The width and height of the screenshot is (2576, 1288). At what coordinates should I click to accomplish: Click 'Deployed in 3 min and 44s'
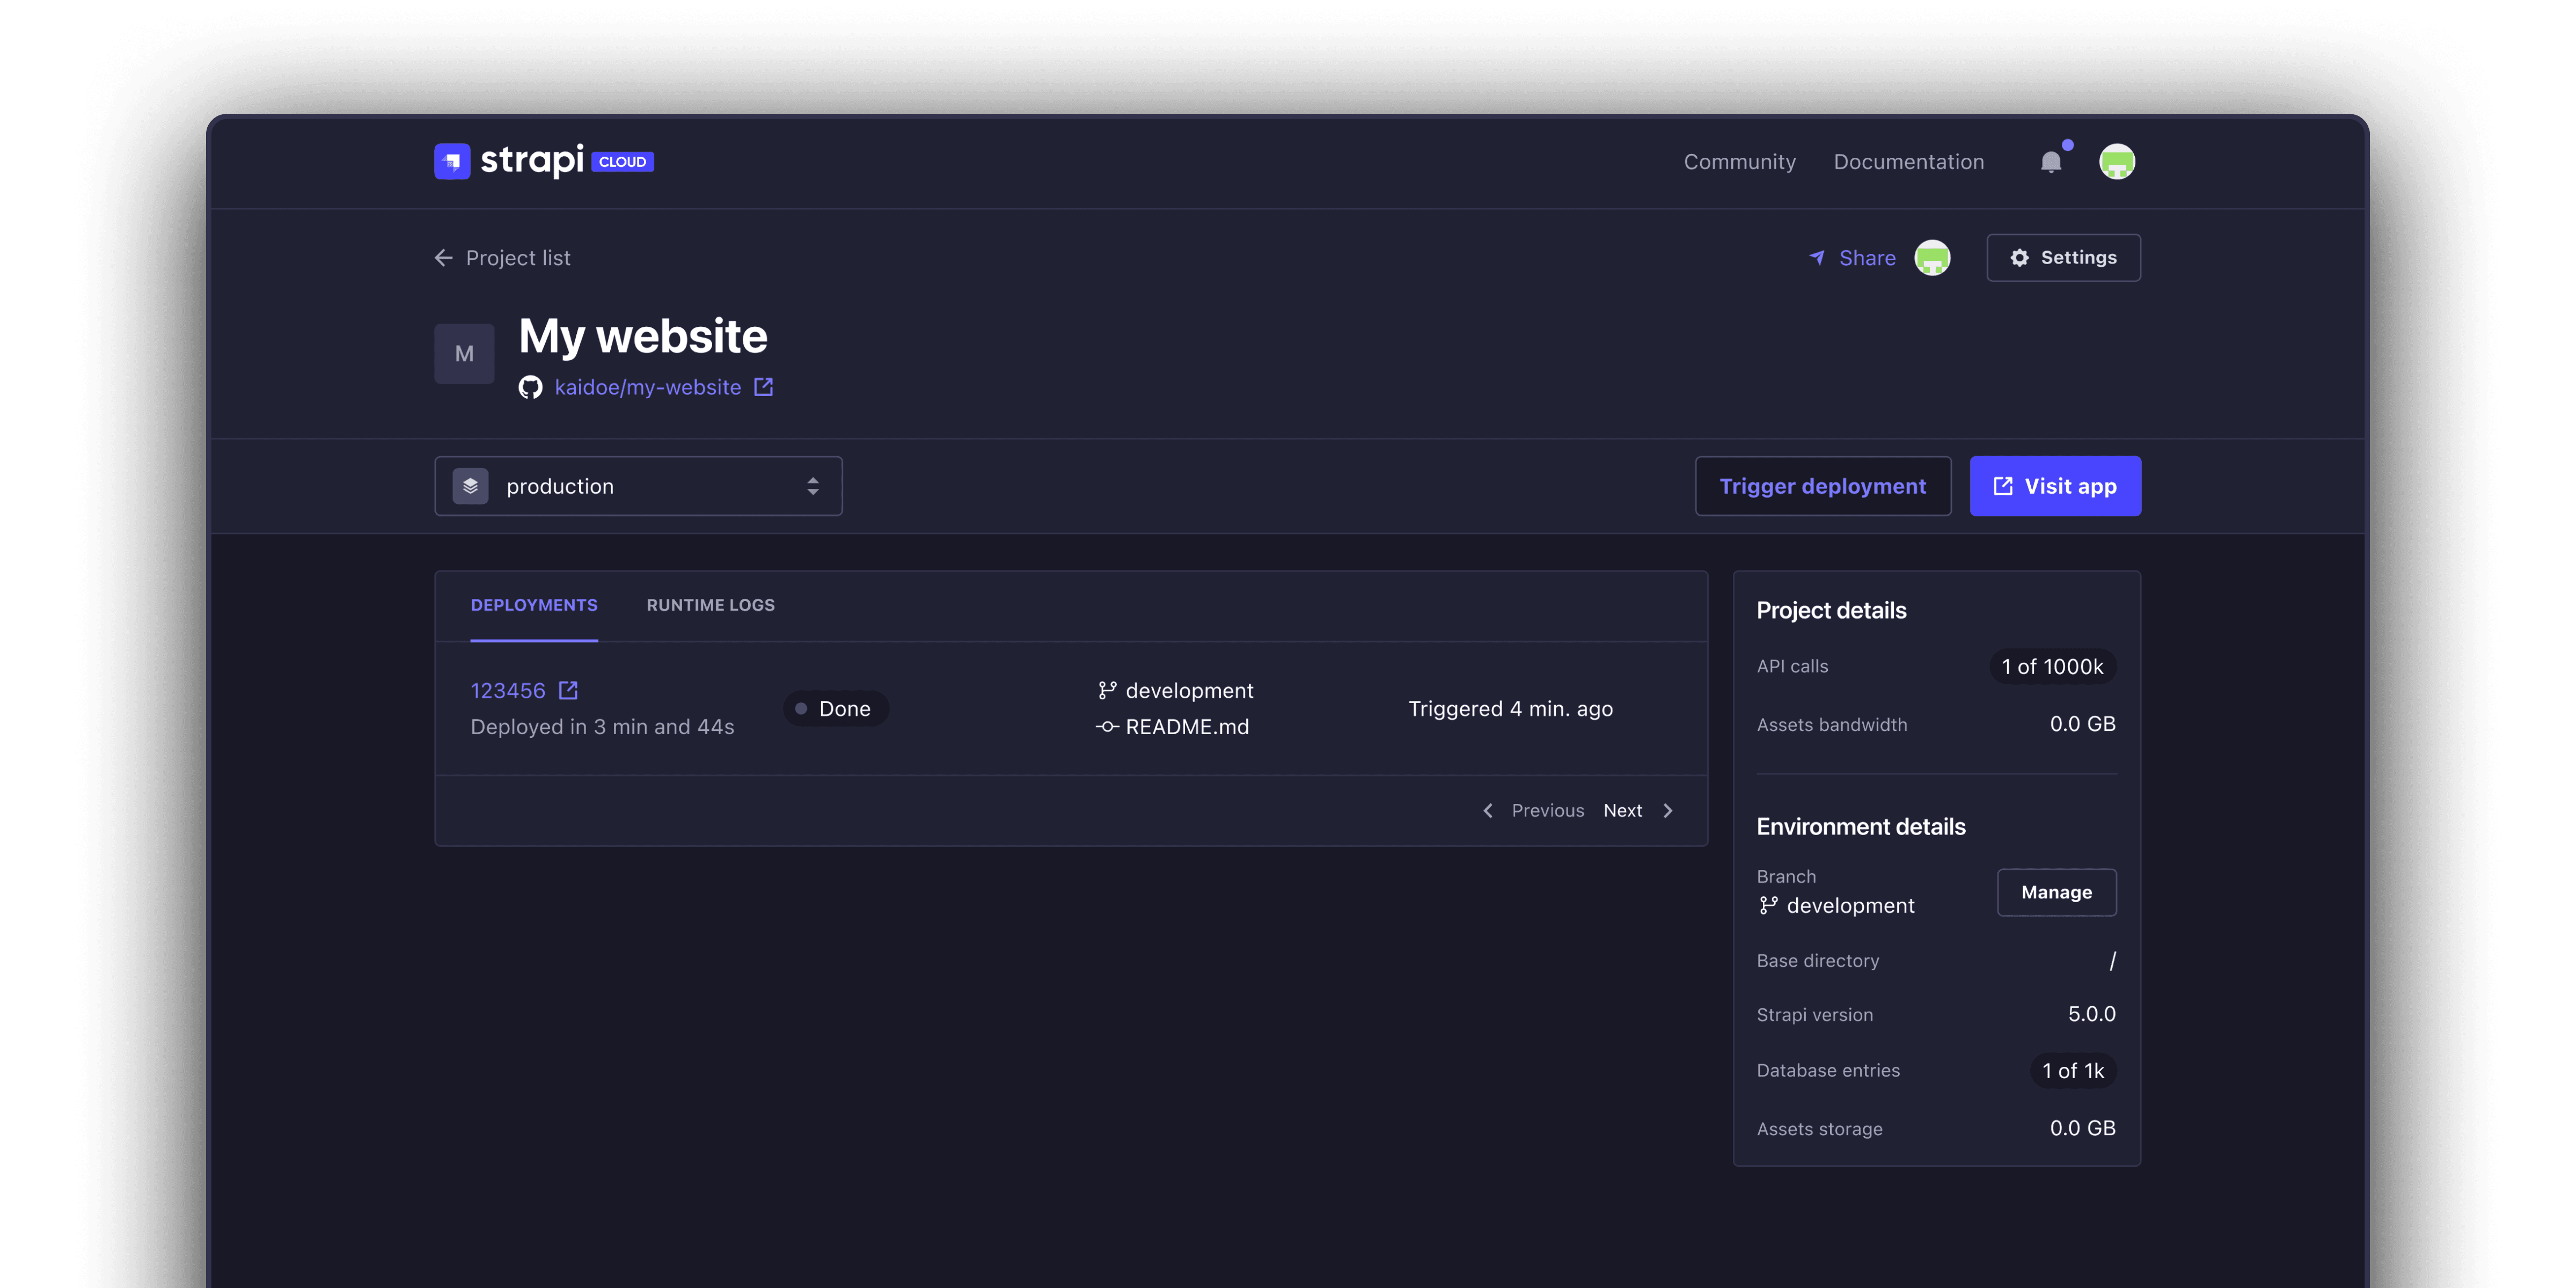click(602, 727)
